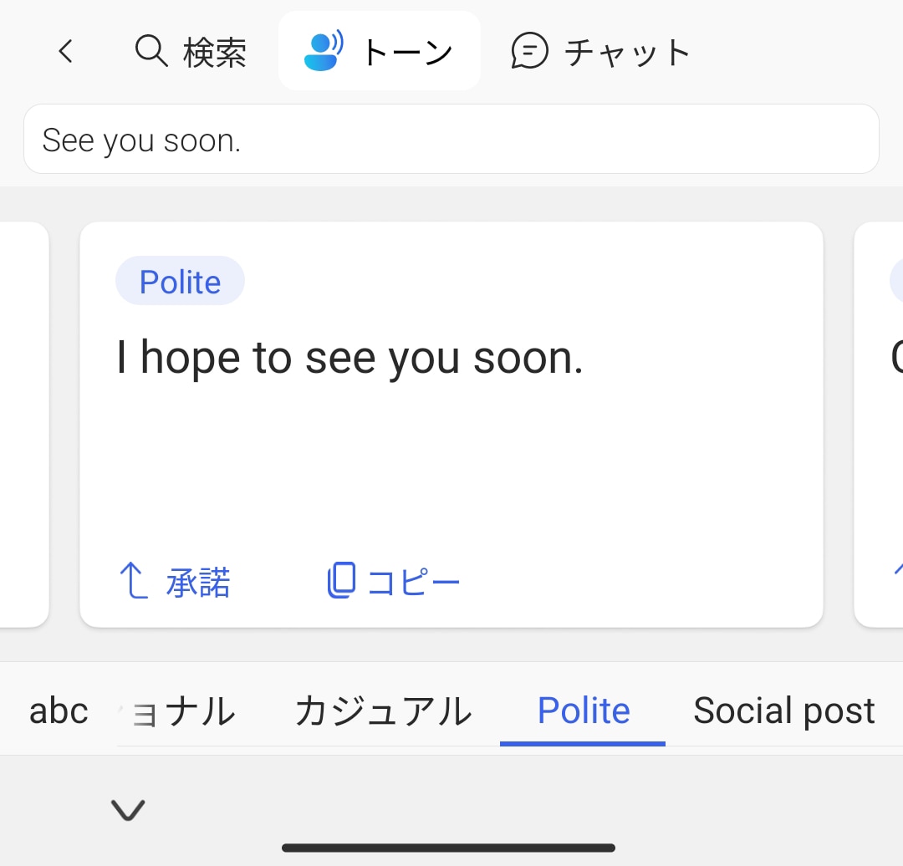Switch to the カジュアル tone tab
903x866 pixels.
(x=383, y=711)
